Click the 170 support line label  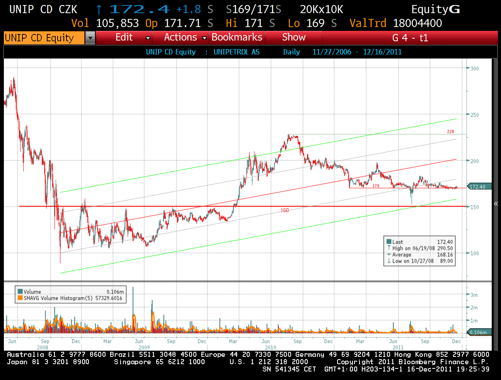click(x=376, y=186)
